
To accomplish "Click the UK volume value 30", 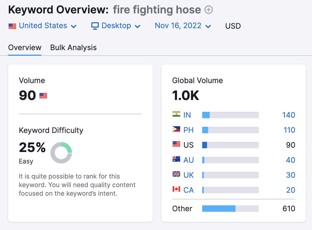I will pyautogui.click(x=291, y=175).
